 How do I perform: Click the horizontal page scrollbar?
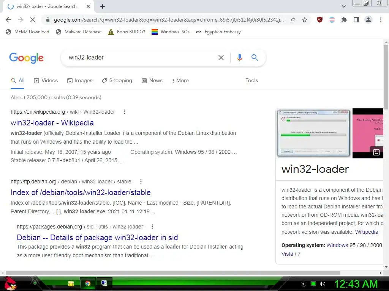click(x=173, y=273)
